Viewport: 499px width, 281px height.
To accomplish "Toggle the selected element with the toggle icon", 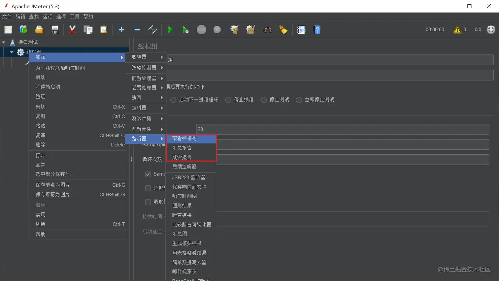I will [152, 30].
